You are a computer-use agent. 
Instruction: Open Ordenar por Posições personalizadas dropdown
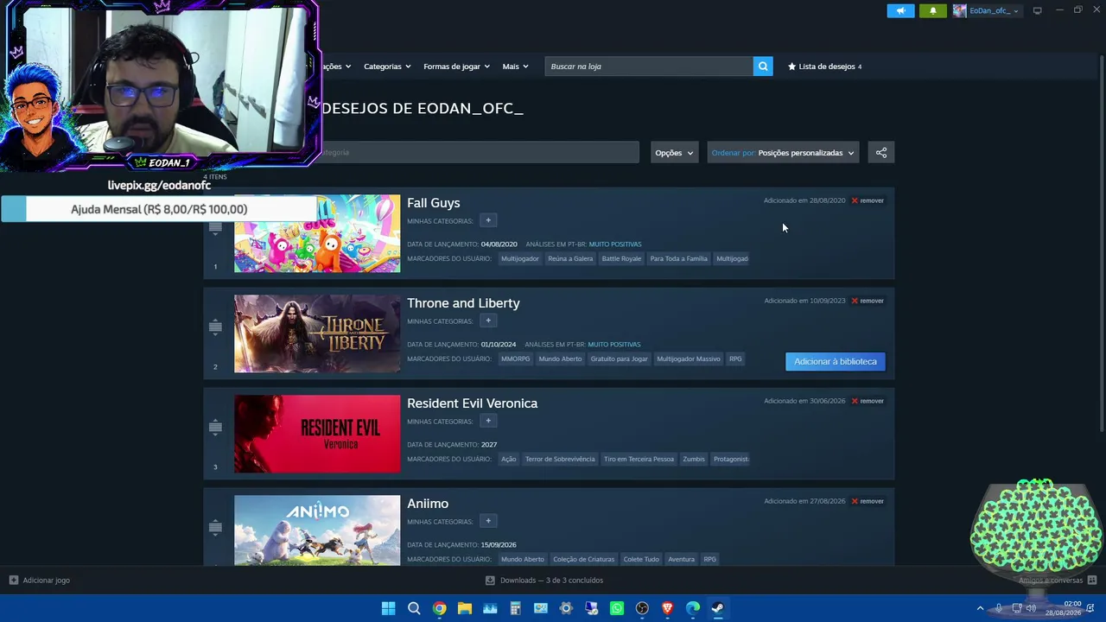coord(783,153)
